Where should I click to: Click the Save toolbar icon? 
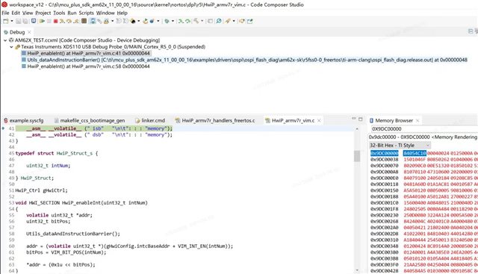(x=18, y=21)
